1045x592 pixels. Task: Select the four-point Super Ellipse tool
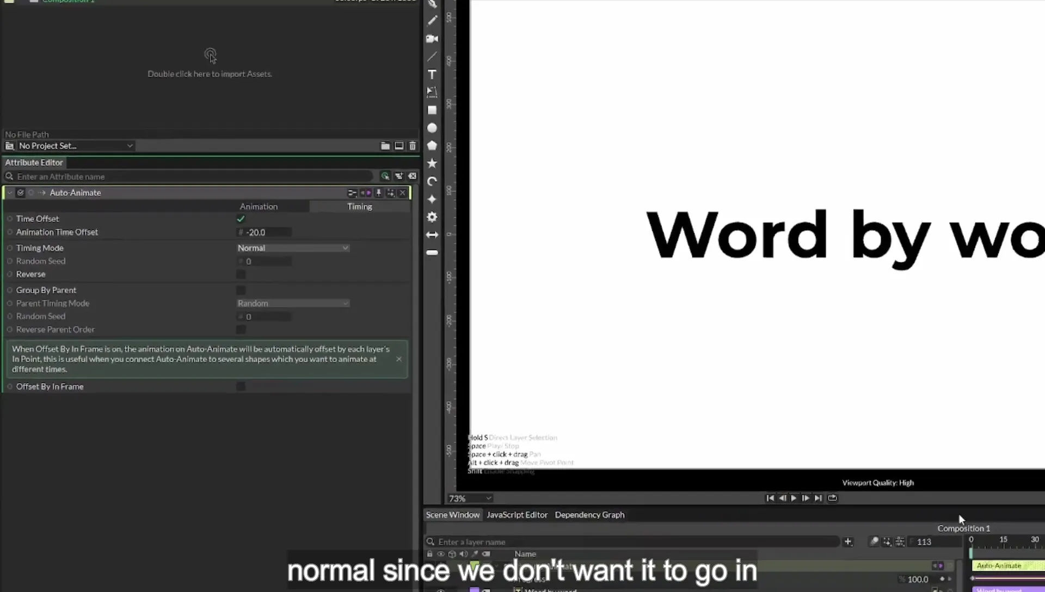(x=432, y=199)
